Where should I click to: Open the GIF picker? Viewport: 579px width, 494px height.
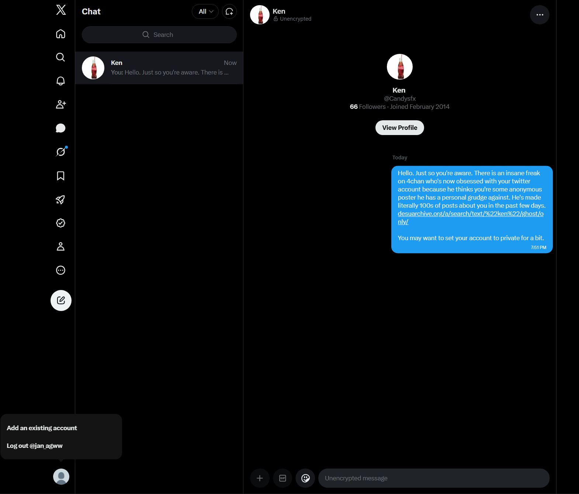[282, 478]
